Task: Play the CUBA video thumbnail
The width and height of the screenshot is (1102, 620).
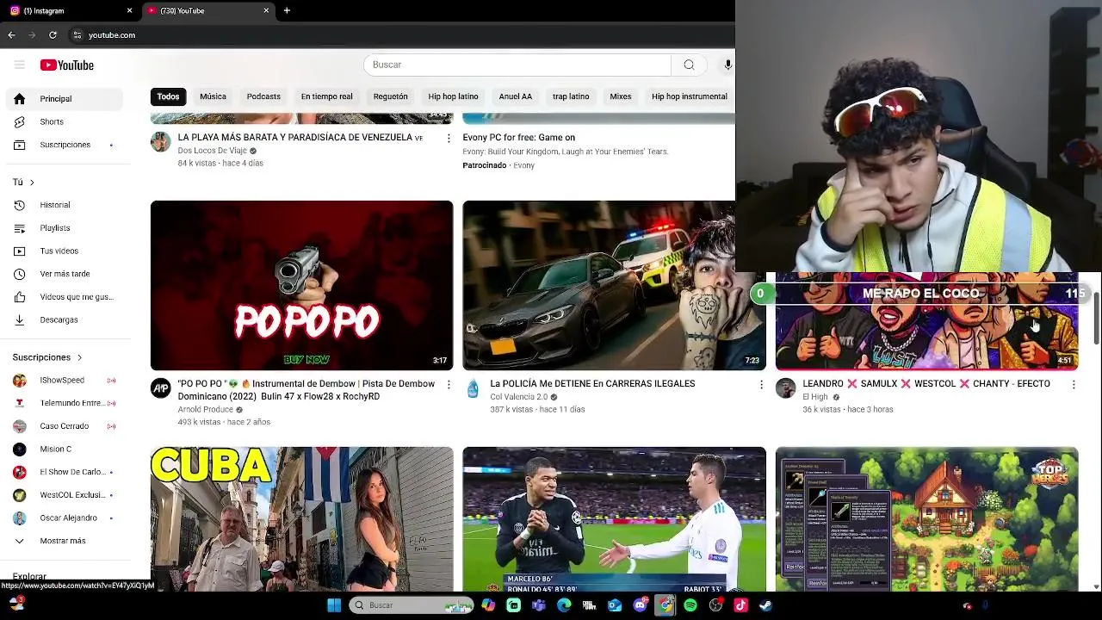Action: 301,519
